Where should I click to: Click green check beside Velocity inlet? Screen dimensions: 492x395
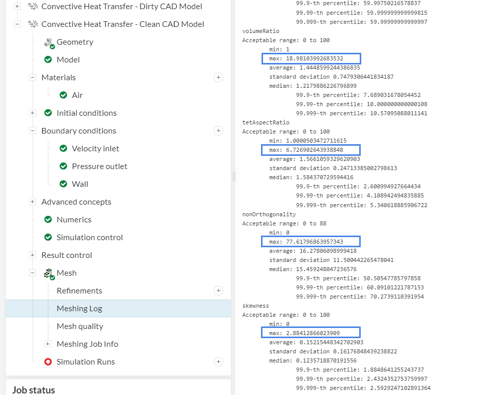point(64,148)
